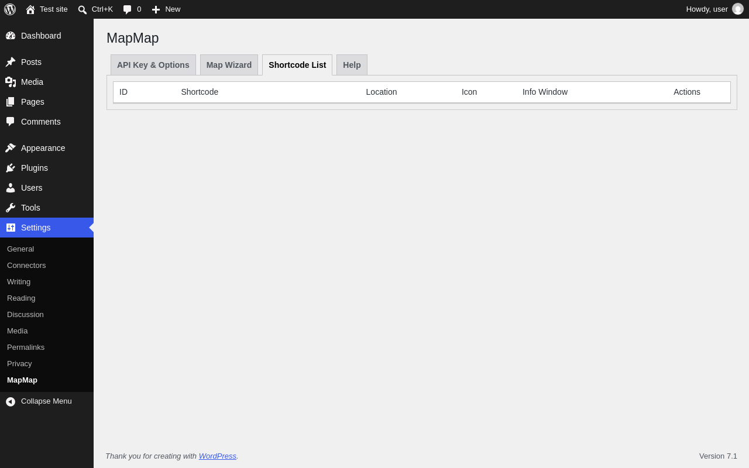
Task: Click Howdy, user account text
Action: click(707, 9)
